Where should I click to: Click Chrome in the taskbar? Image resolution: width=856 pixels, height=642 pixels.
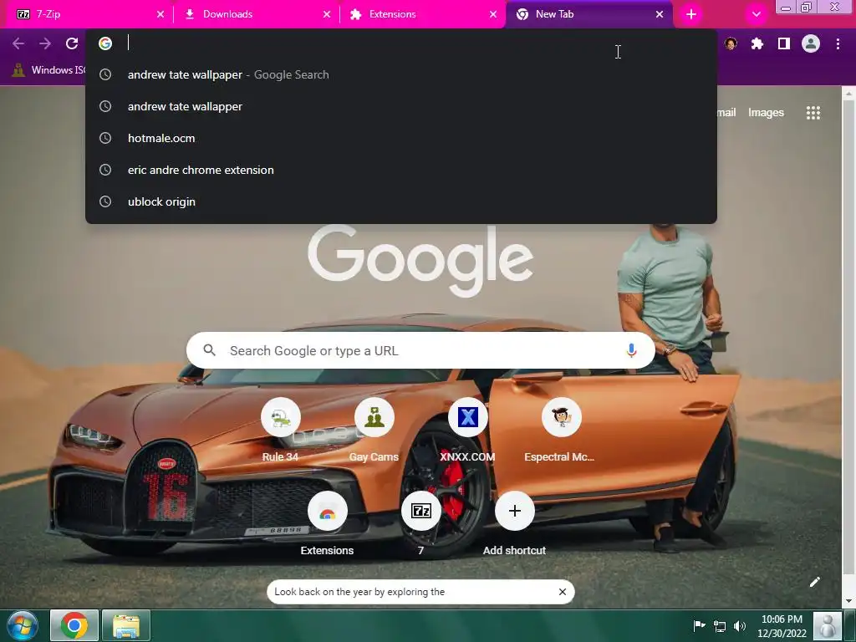pyautogui.click(x=74, y=625)
